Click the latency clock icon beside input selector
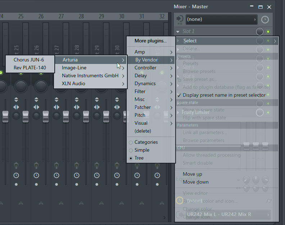 (x=265, y=20)
